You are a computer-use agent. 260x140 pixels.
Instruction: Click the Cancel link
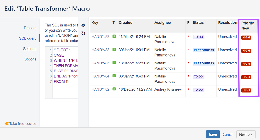point(228,135)
